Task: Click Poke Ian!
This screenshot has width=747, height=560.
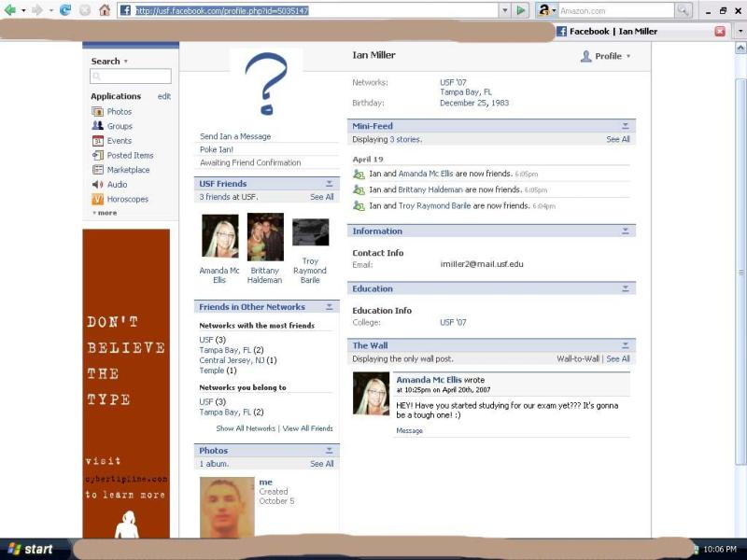Action: [x=217, y=149]
